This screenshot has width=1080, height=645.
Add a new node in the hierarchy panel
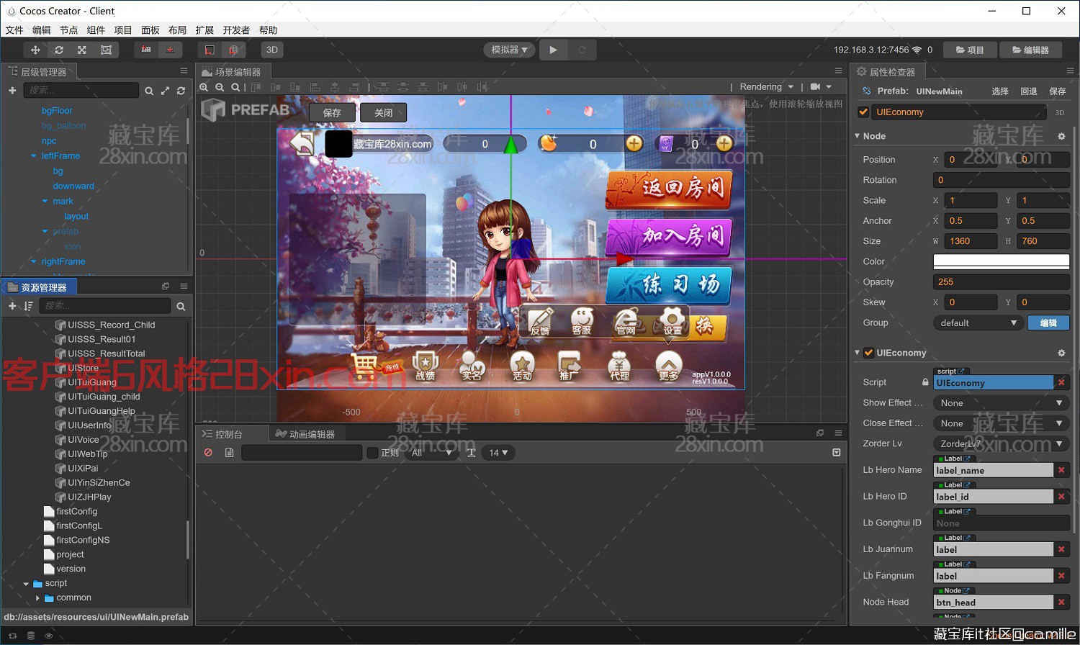click(x=12, y=90)
